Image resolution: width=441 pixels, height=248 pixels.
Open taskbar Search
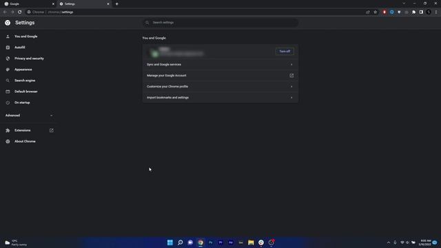(x=181, y=242)
